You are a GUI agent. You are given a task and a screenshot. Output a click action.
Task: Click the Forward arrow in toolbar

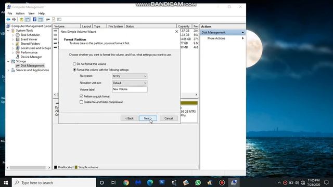click(x=14, y=20)
